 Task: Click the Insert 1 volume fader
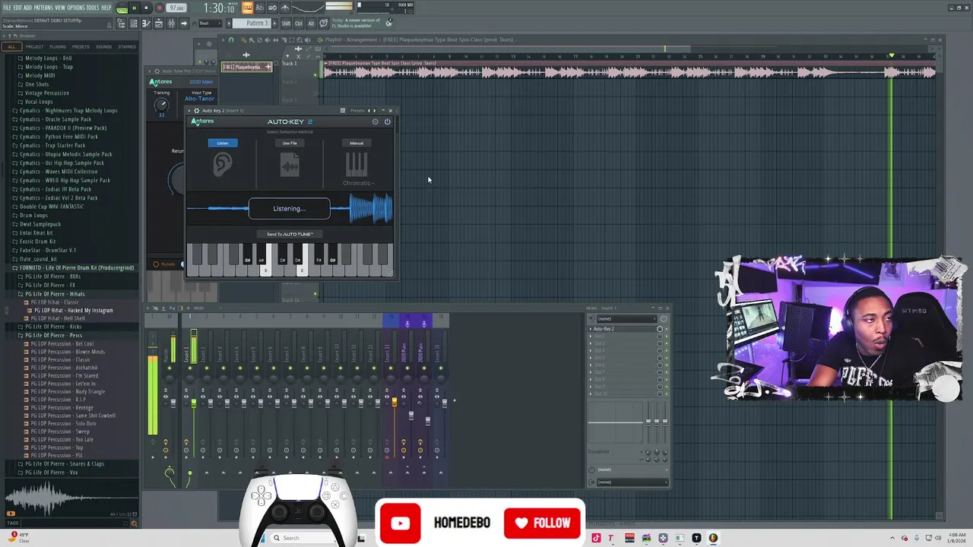194,403
